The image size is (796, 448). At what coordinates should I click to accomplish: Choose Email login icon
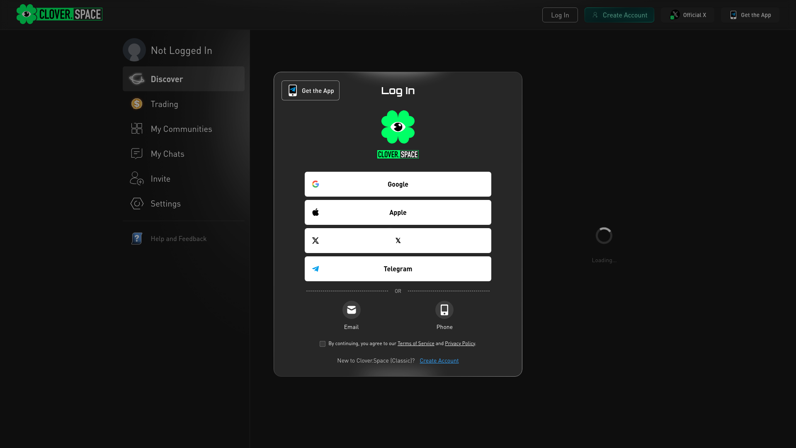click(x=352, y=310)
